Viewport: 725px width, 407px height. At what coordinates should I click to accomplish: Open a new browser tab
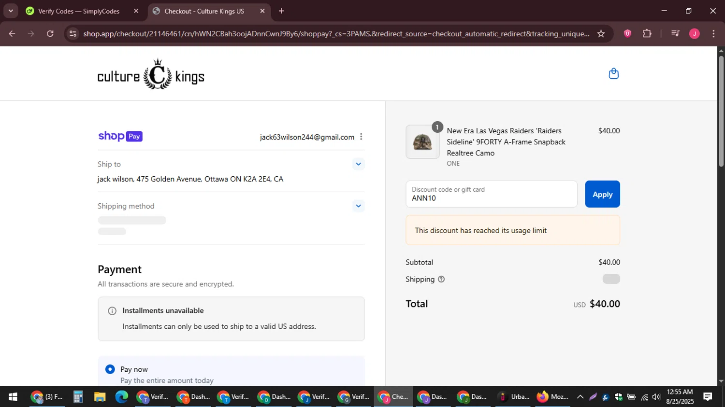point(282,11)
